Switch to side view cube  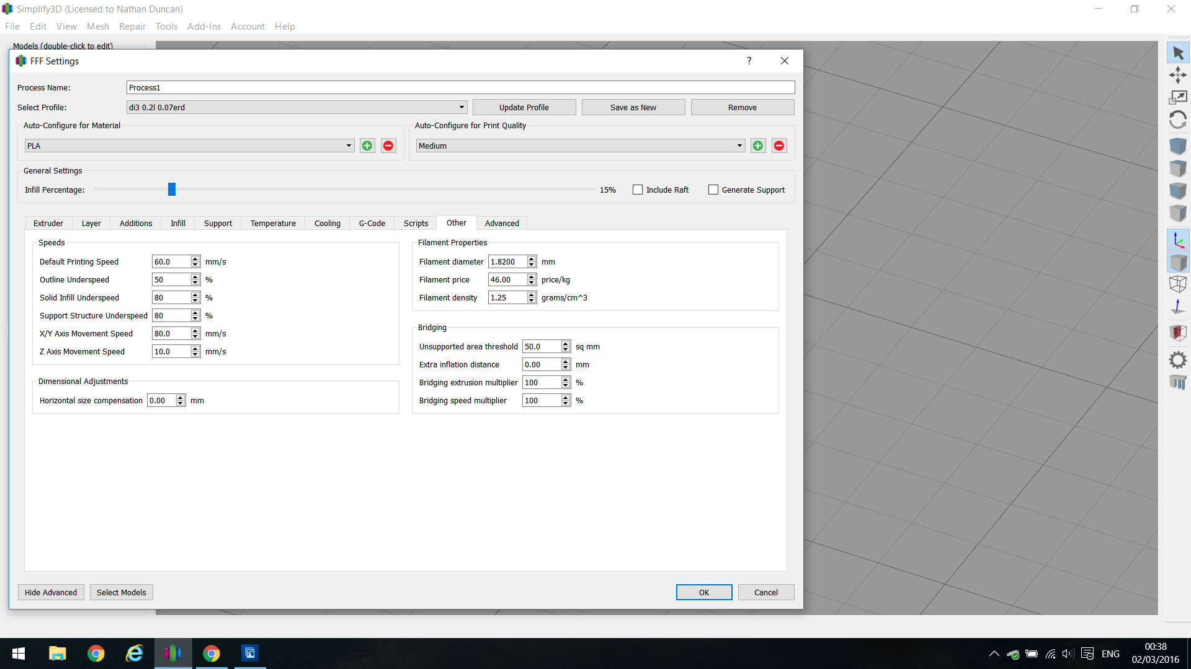click(x=1178, y=213)
